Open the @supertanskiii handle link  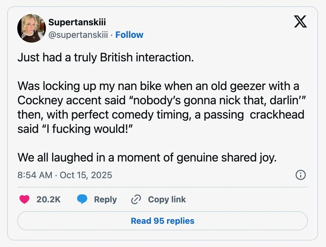pos(78,35)
